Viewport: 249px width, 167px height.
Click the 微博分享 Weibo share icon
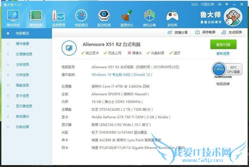(170, 33)
